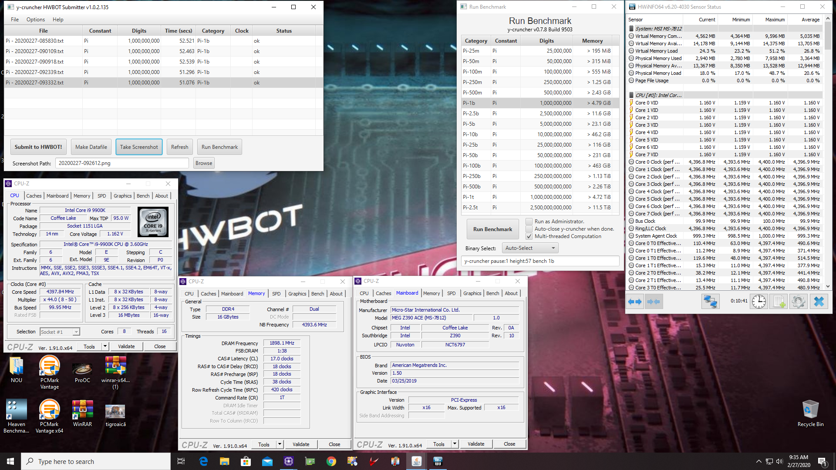This screenshot has height=470, width=836.
Task: Select tigroaică image desktop icon
Action: coord(115,416)
